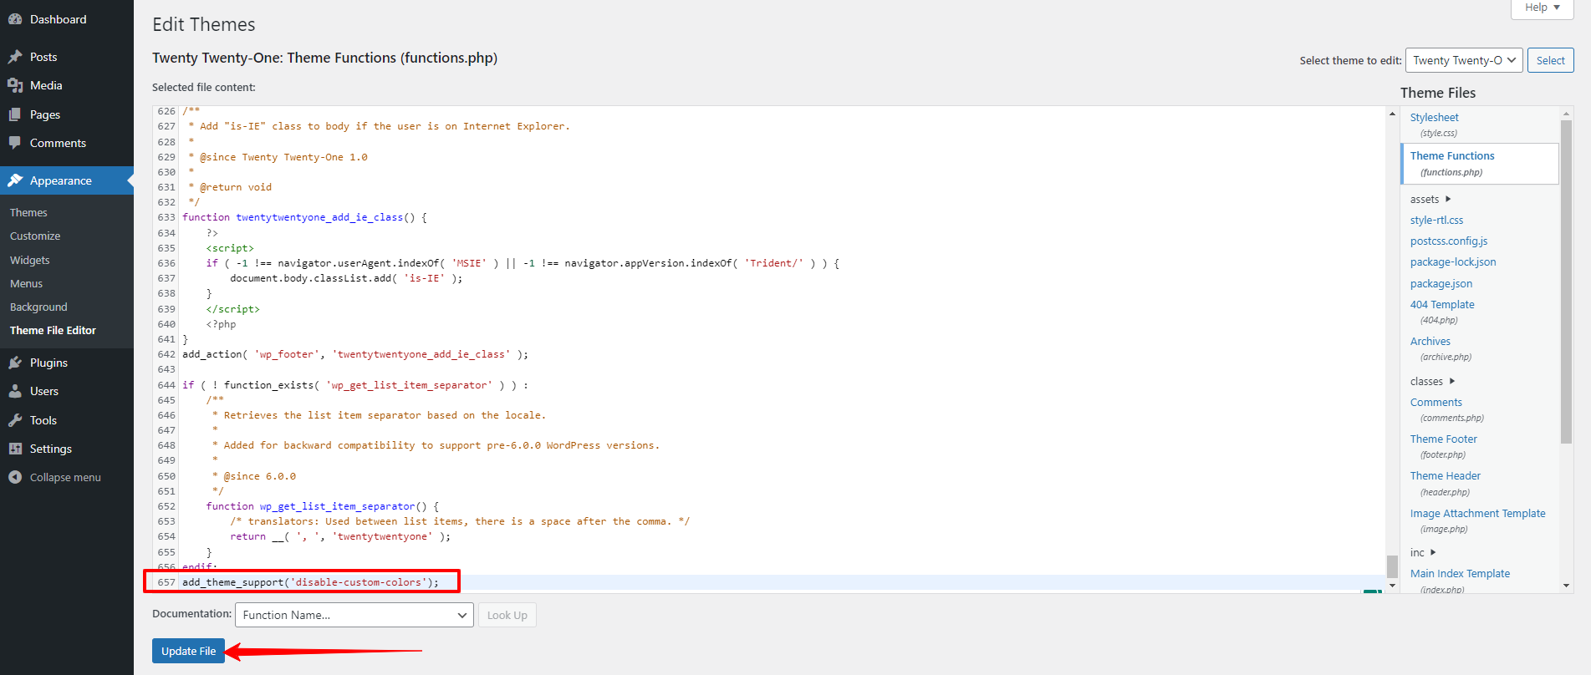Click the Media library icon

pyautogui.click(x=15, y=85)
